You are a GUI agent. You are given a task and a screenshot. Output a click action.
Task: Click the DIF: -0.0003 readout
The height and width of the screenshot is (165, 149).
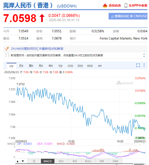tap(24, 144)
